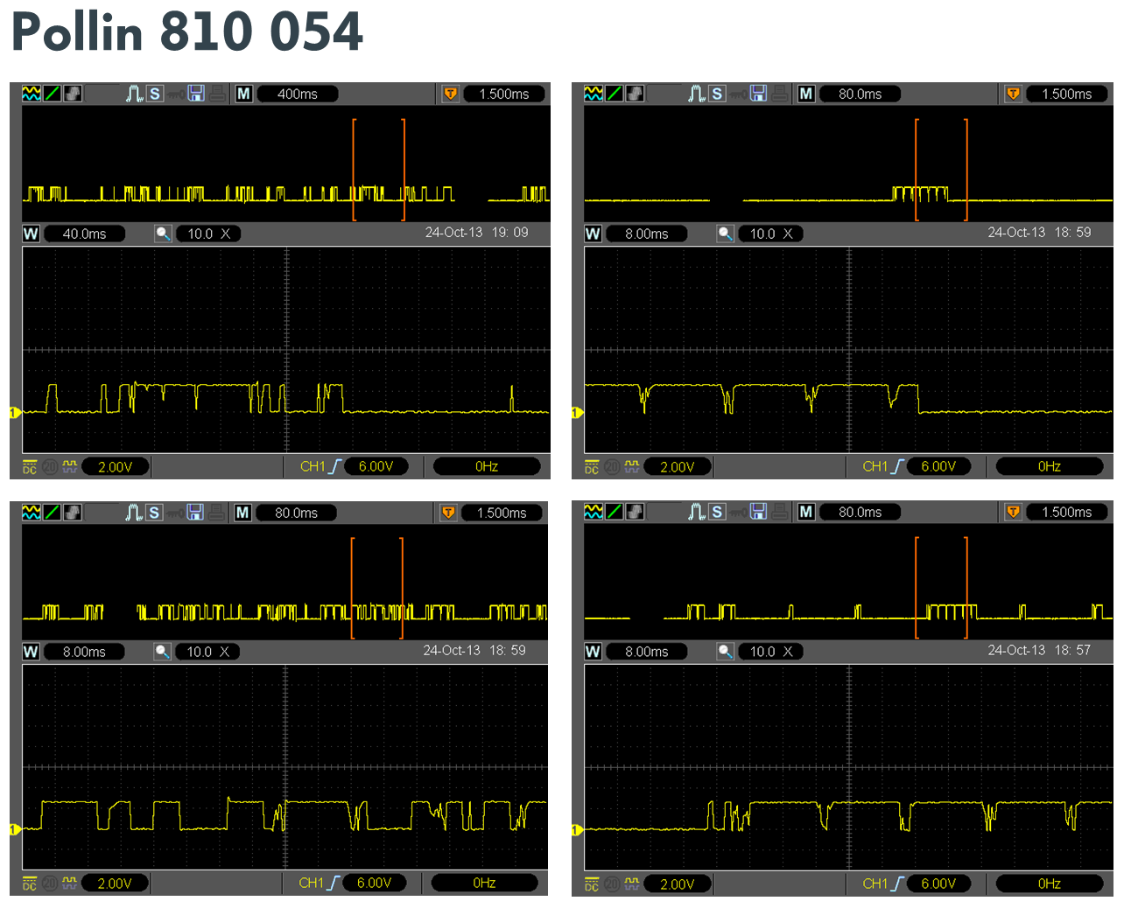This screenshot has height=908, width=1124.
Task: Click the printer icon in the top-left scope
Action: point(217,94)
